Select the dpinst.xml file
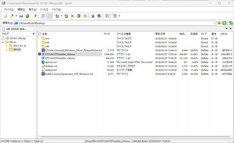The image size is (234, 143). coord(51,62)
